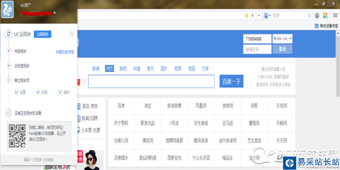Open the 苏宁易购 site link
Image resolution: width=340 pixels, height=170 pixels.
(x=121, y=123)
